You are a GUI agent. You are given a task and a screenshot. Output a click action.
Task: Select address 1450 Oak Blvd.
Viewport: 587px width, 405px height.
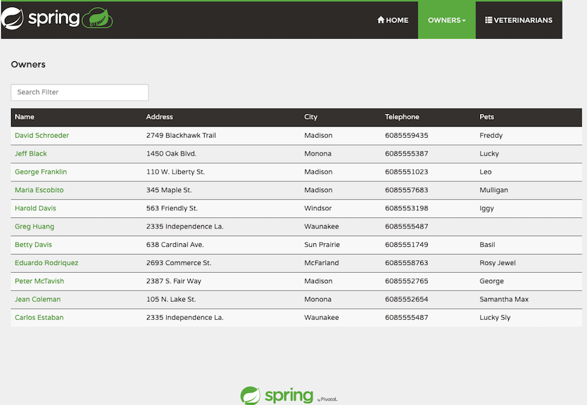tap(172, 154)
